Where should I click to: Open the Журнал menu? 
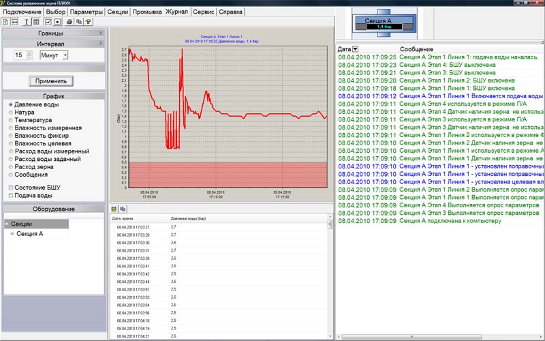point(176,12)
